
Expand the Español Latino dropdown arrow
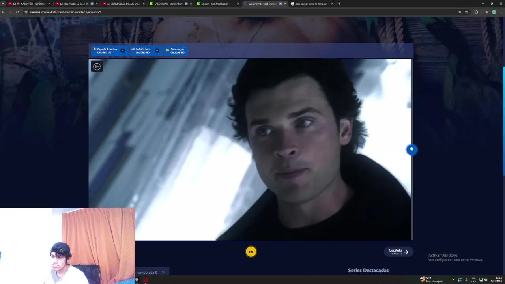pos(123,50)
